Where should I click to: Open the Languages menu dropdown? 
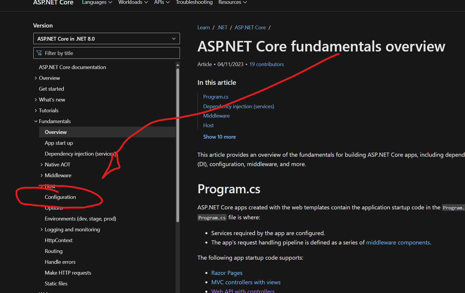click(97, 2)
